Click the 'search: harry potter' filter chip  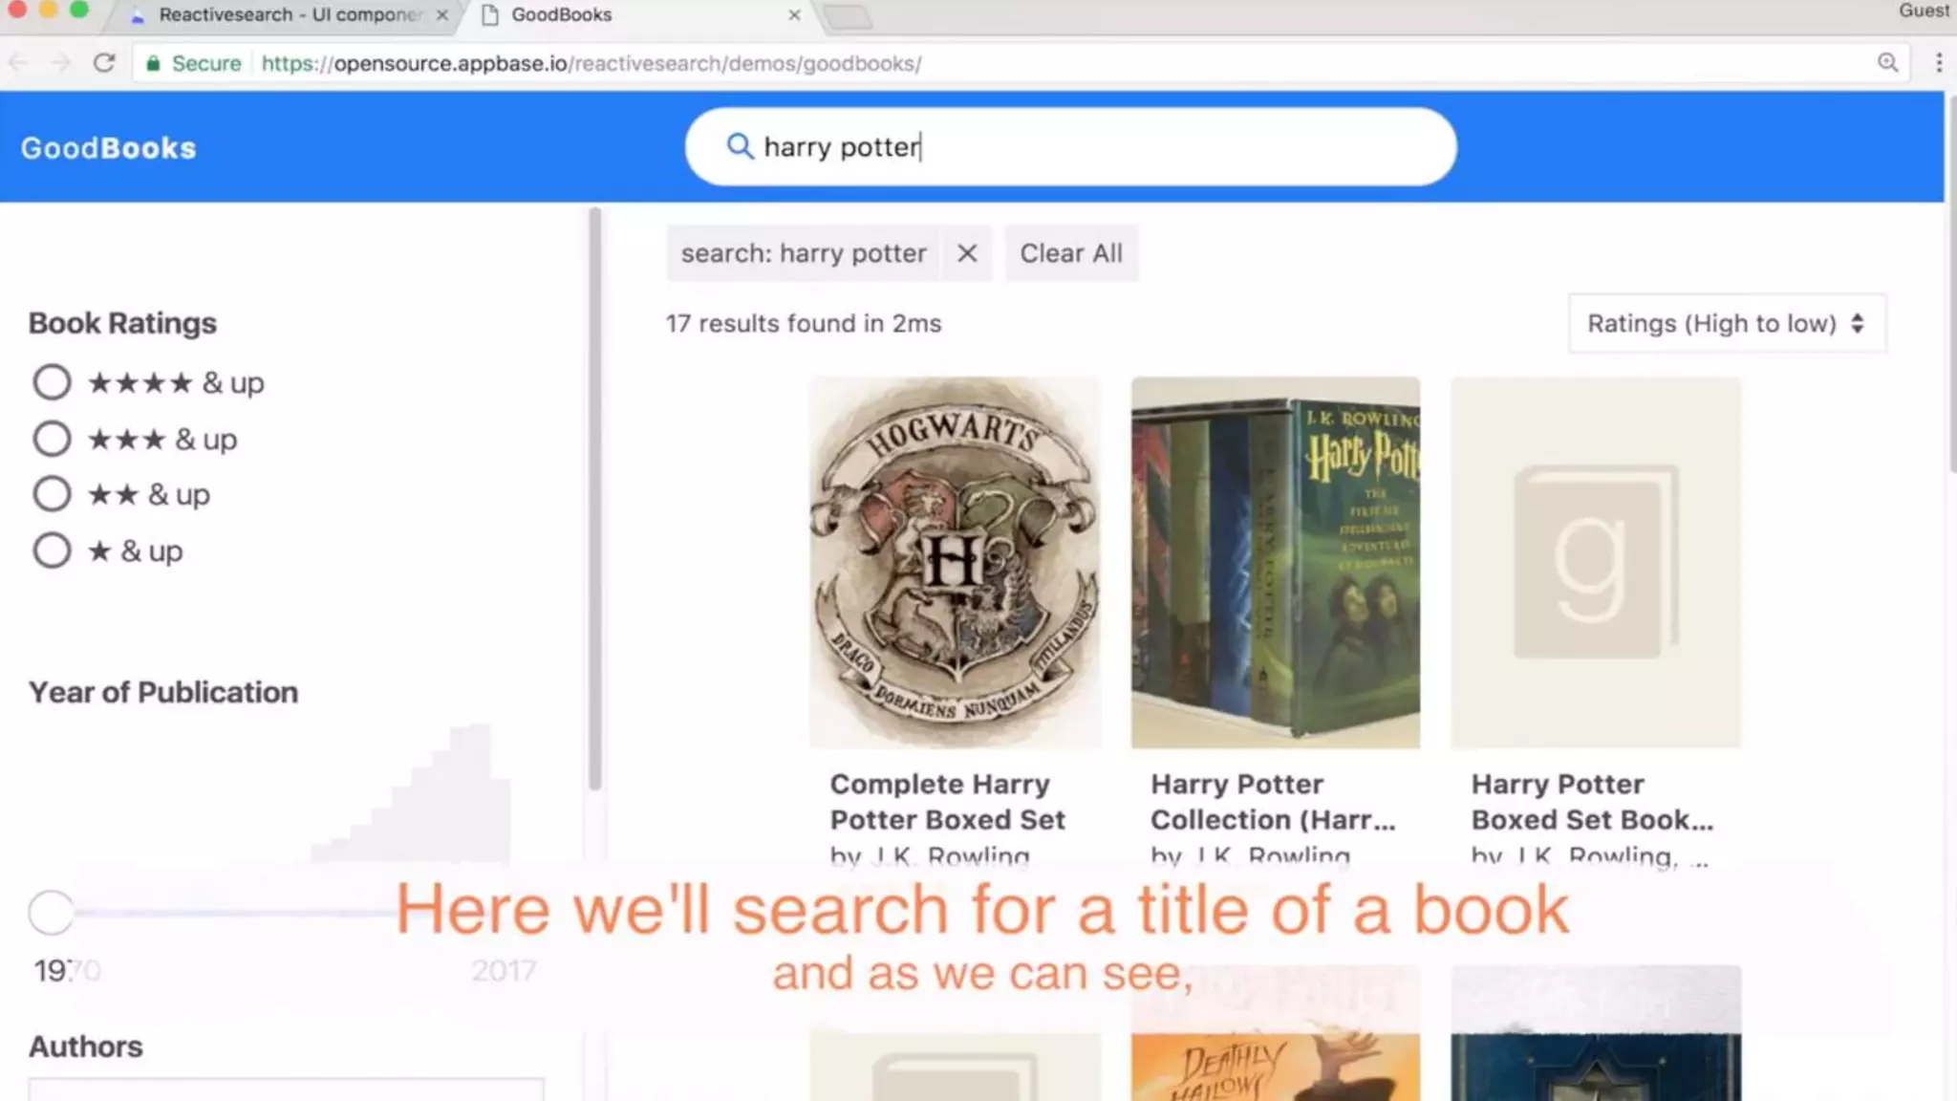point(804,253)
